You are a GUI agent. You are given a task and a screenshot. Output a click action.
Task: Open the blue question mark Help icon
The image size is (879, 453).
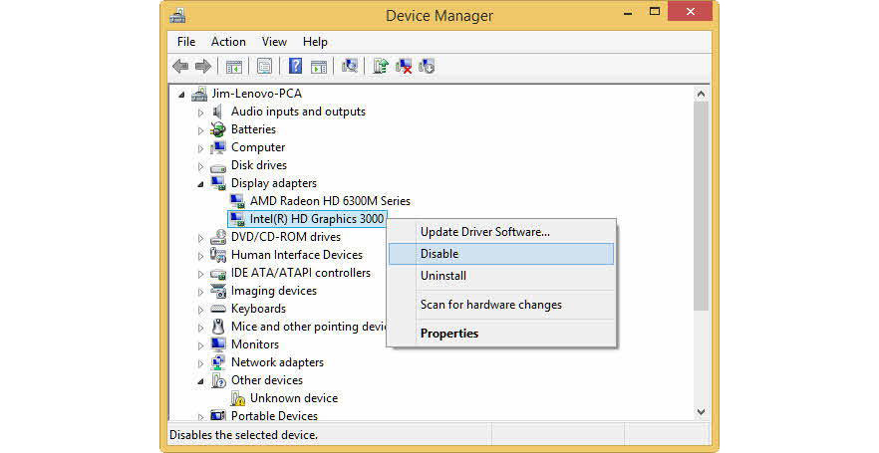295,67
